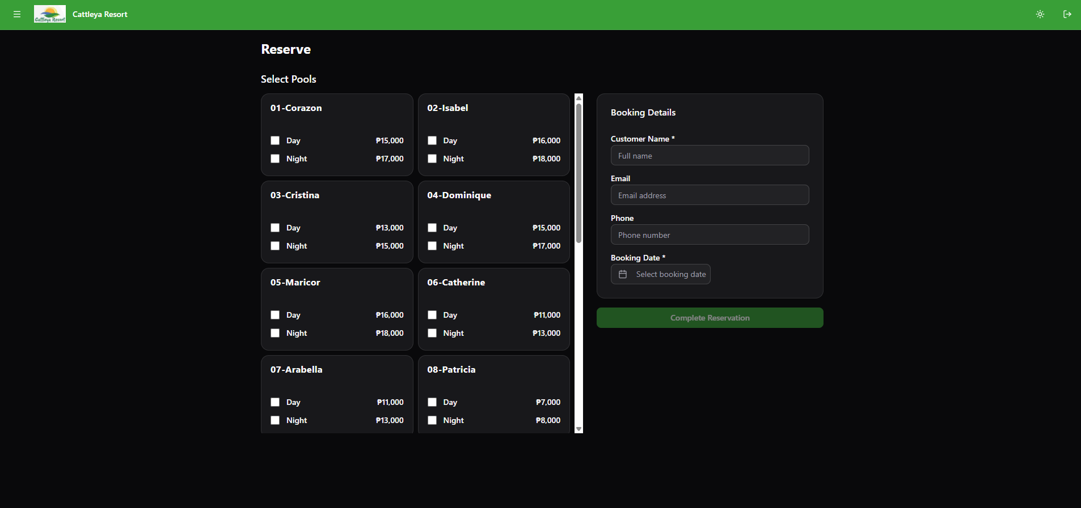Click the 05-Maricor pool title
Image resolution: width=1081 pixels, height=508 pixels.
(295, 282)
